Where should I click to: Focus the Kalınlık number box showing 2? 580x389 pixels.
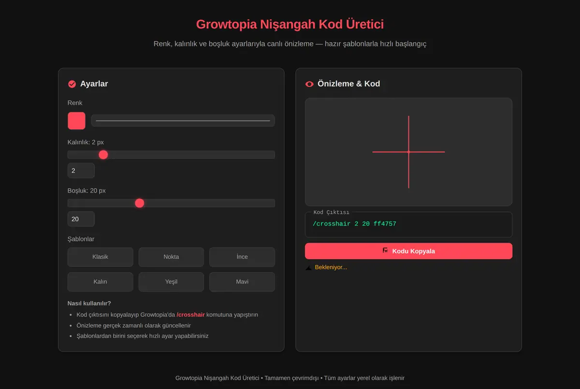[x=81, y=170]
